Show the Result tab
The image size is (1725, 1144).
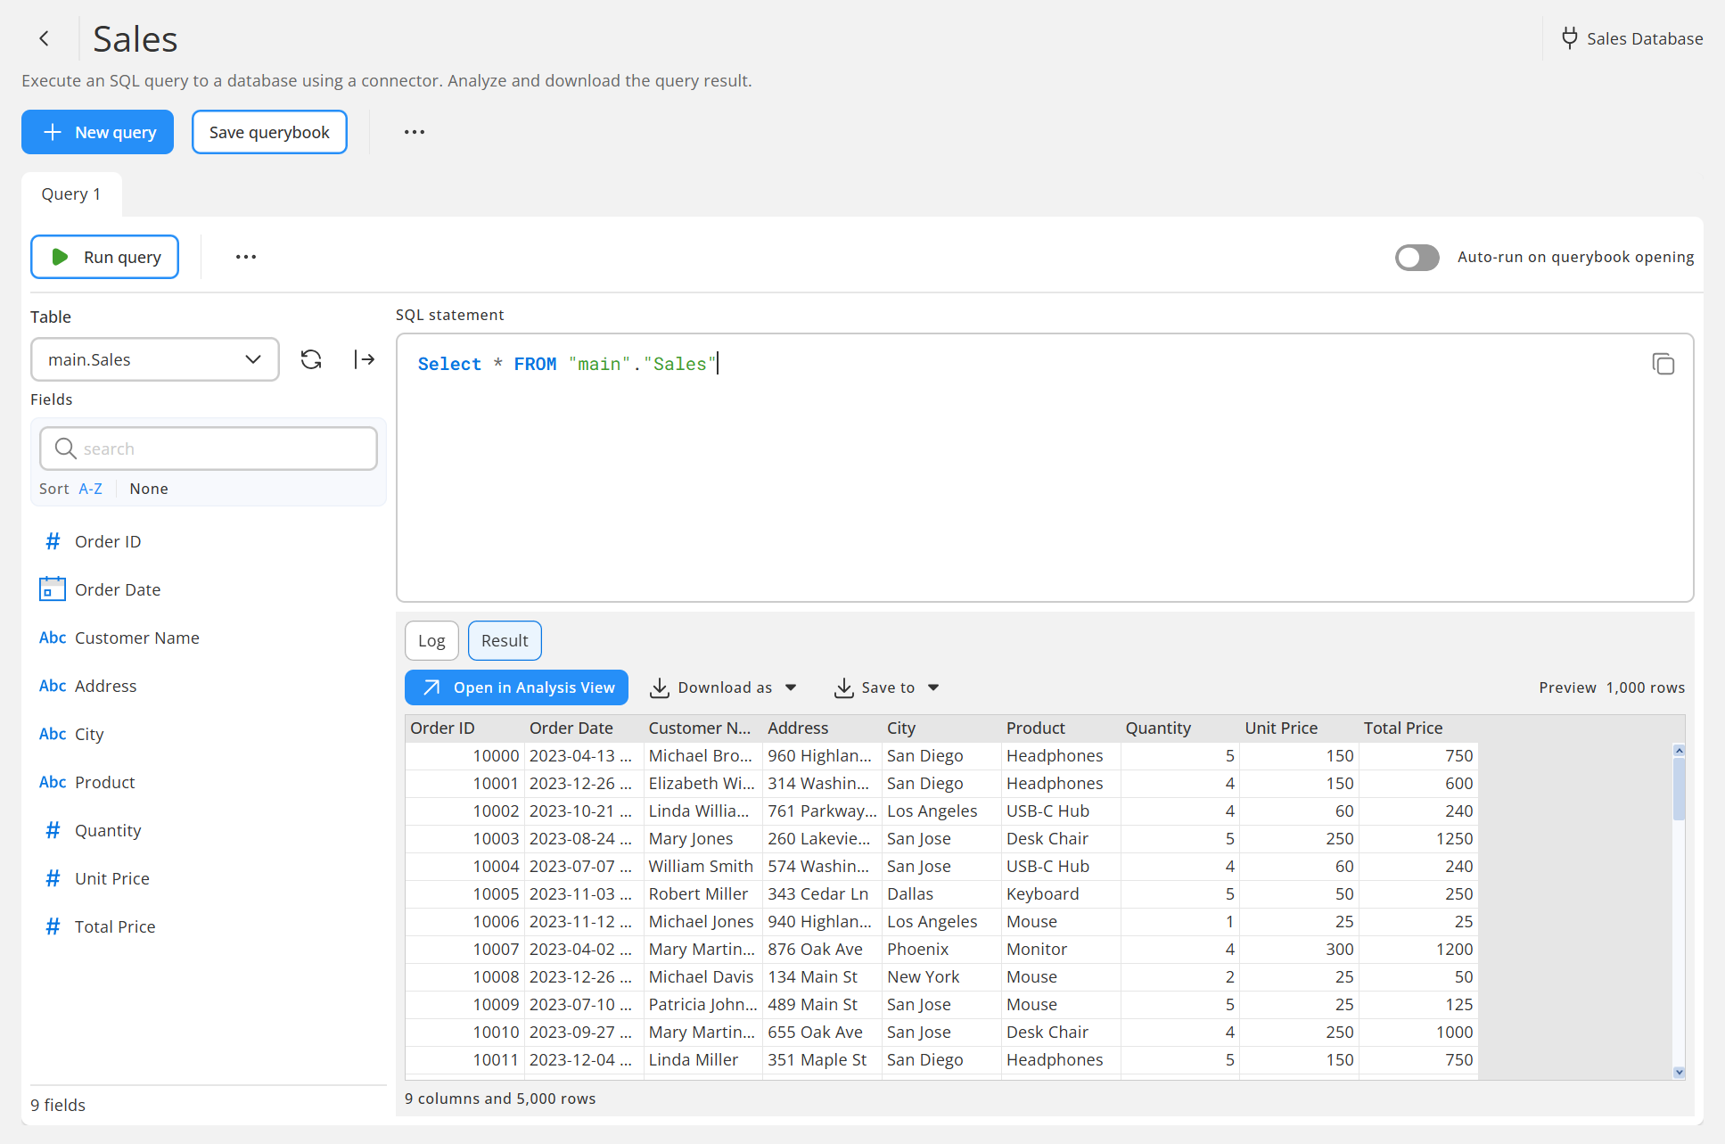click(505, 640)
